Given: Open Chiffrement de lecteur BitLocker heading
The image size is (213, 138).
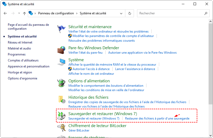Looking at the screenshot, I should [x=98, y=126].
